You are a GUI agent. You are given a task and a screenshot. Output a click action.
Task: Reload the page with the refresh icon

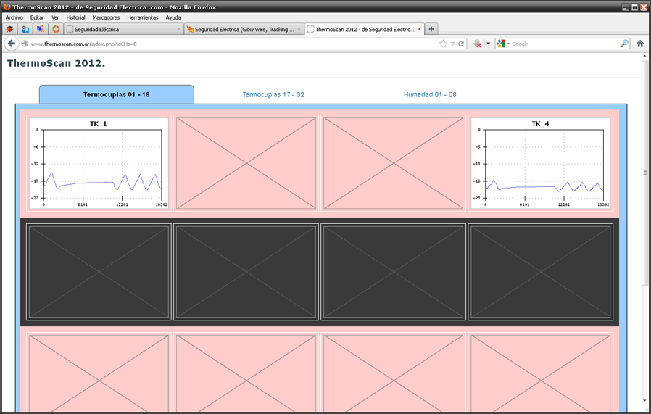[x=461, y=44]
